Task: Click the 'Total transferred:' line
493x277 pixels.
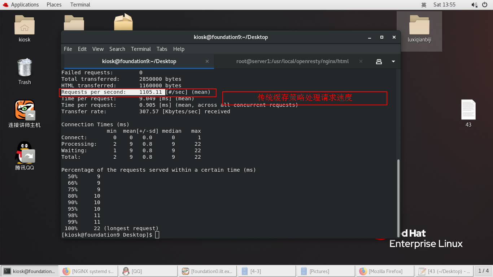Action: click(121, 79)
